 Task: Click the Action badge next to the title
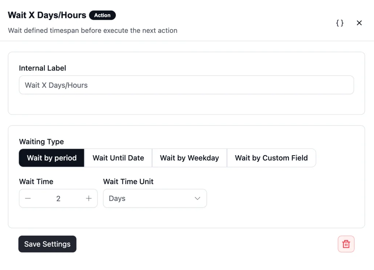tap(102, 15)
